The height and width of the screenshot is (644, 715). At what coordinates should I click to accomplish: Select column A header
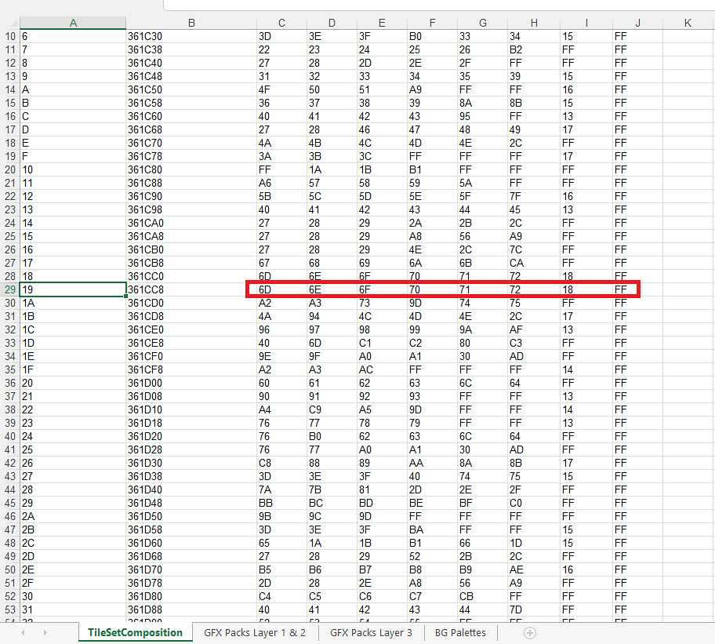pos(73,23)
